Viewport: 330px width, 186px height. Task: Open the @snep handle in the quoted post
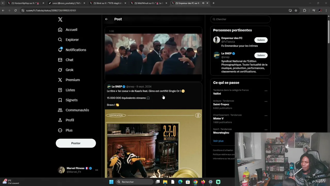[x=130, y=87]
